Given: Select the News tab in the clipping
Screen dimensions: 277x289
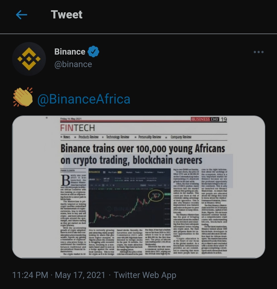Looking at the screenshot, I should [66, 137].
